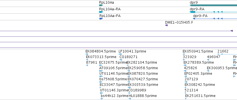Click EST EK308242.5prime
The height and width of the screenshot is (100, 237).
click(200, 85)
